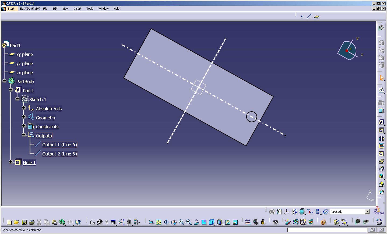Open the Window menu
Viewport: 387px width, 234px height.
[103, 9]
